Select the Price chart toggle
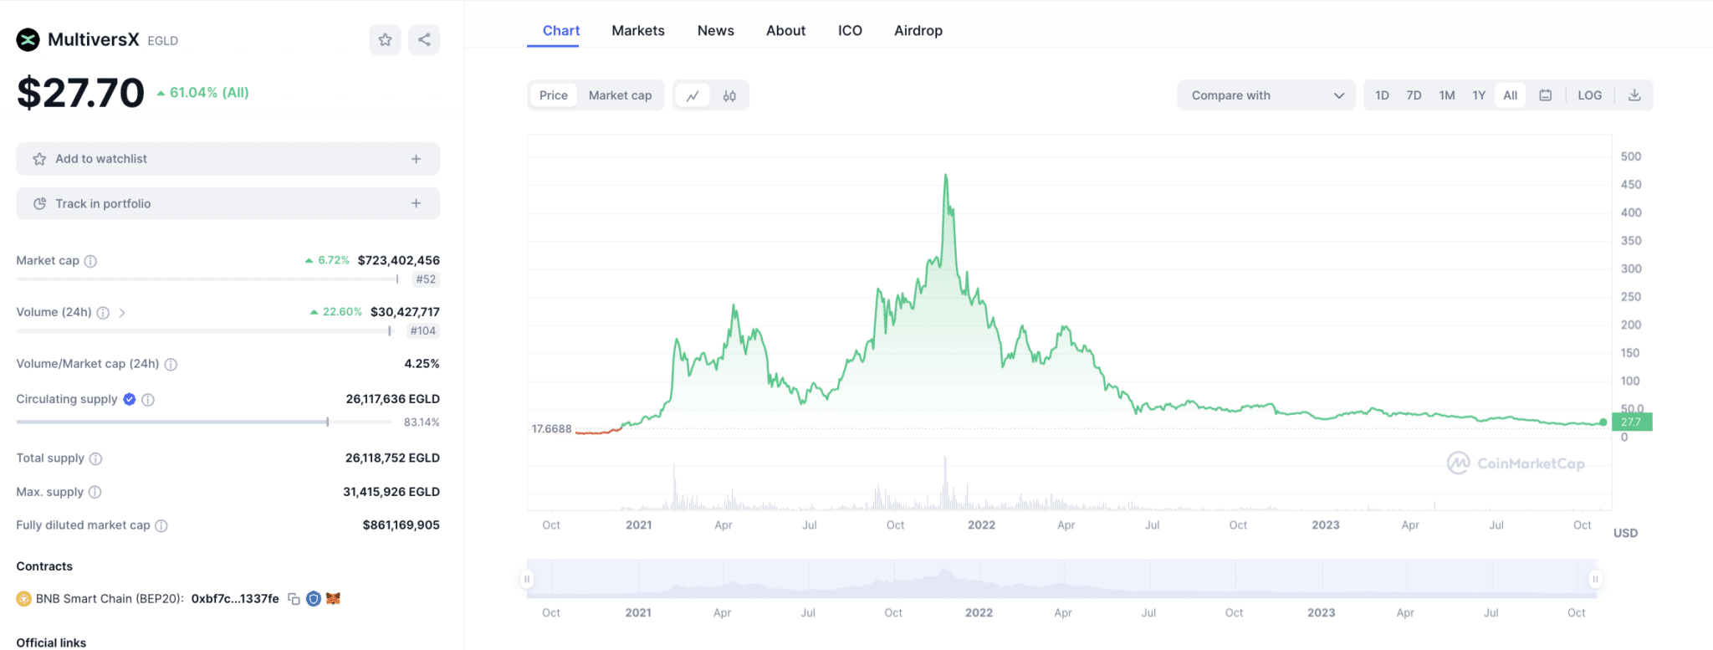 (x=554, y=95)
